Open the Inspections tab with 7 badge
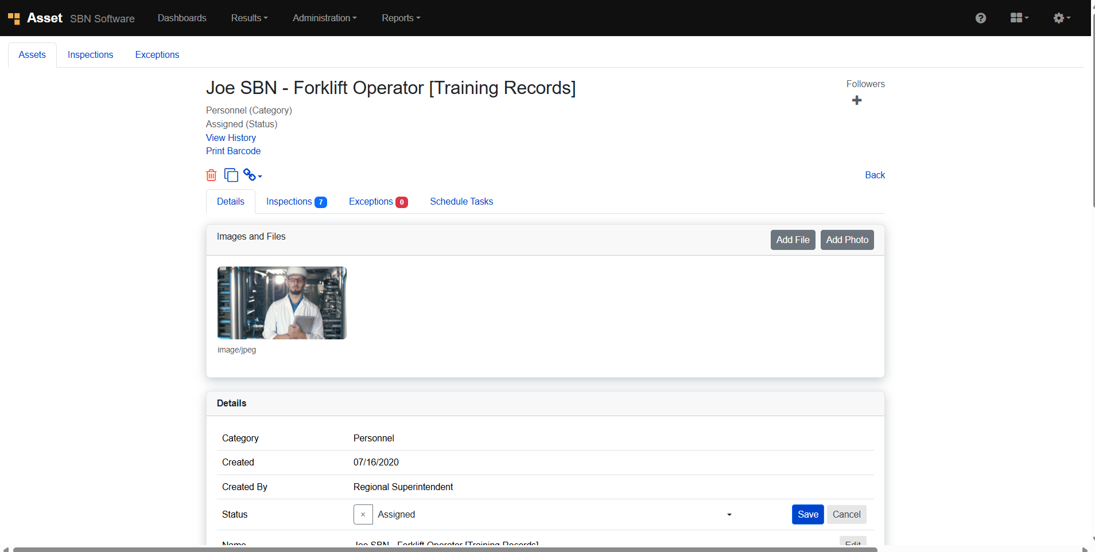1095x552 pixels. 296,202
